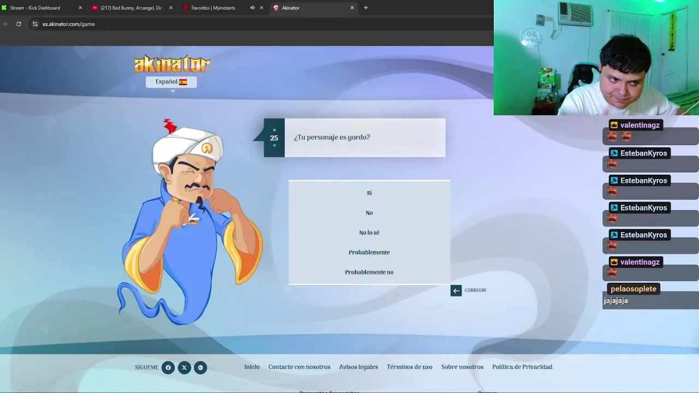Click the Corregir back arrow icon
This screenshot has height=393, width=699.
click(456, 290)
